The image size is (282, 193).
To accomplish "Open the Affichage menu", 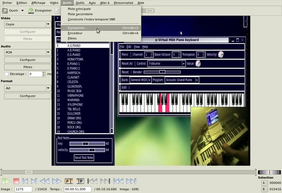I will [38, 3].
